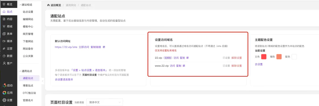
Task: Collapse the 通用站点 menu group
Action: point(26,71)
